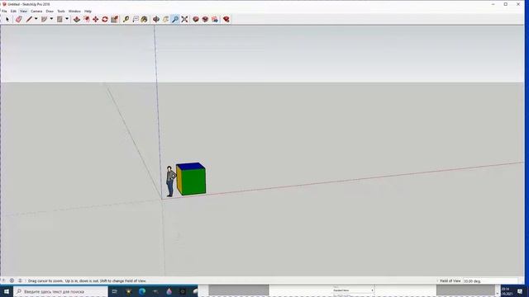Open the Draw menu
This screenshot has height=297, width=529.
(x=50, y=11)
